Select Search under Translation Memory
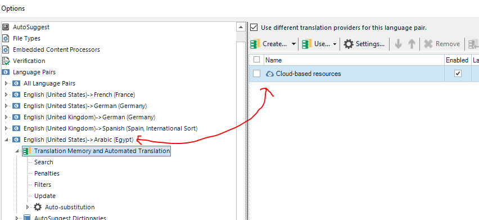This screenshot has width=479, height=220. (x=44, y=162)
